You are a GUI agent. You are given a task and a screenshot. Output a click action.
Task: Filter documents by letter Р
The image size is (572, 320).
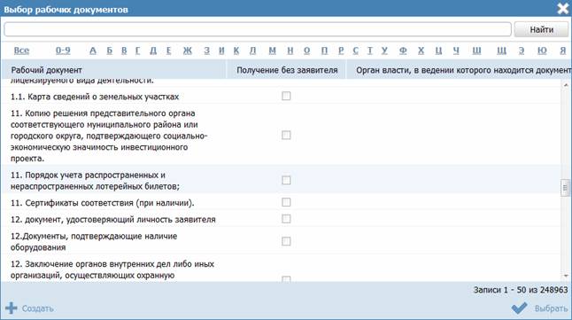pos(341,51)
